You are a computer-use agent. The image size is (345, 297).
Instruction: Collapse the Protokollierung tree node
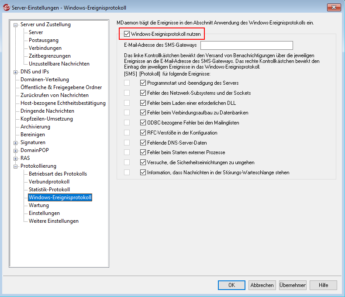coord(16,166)
